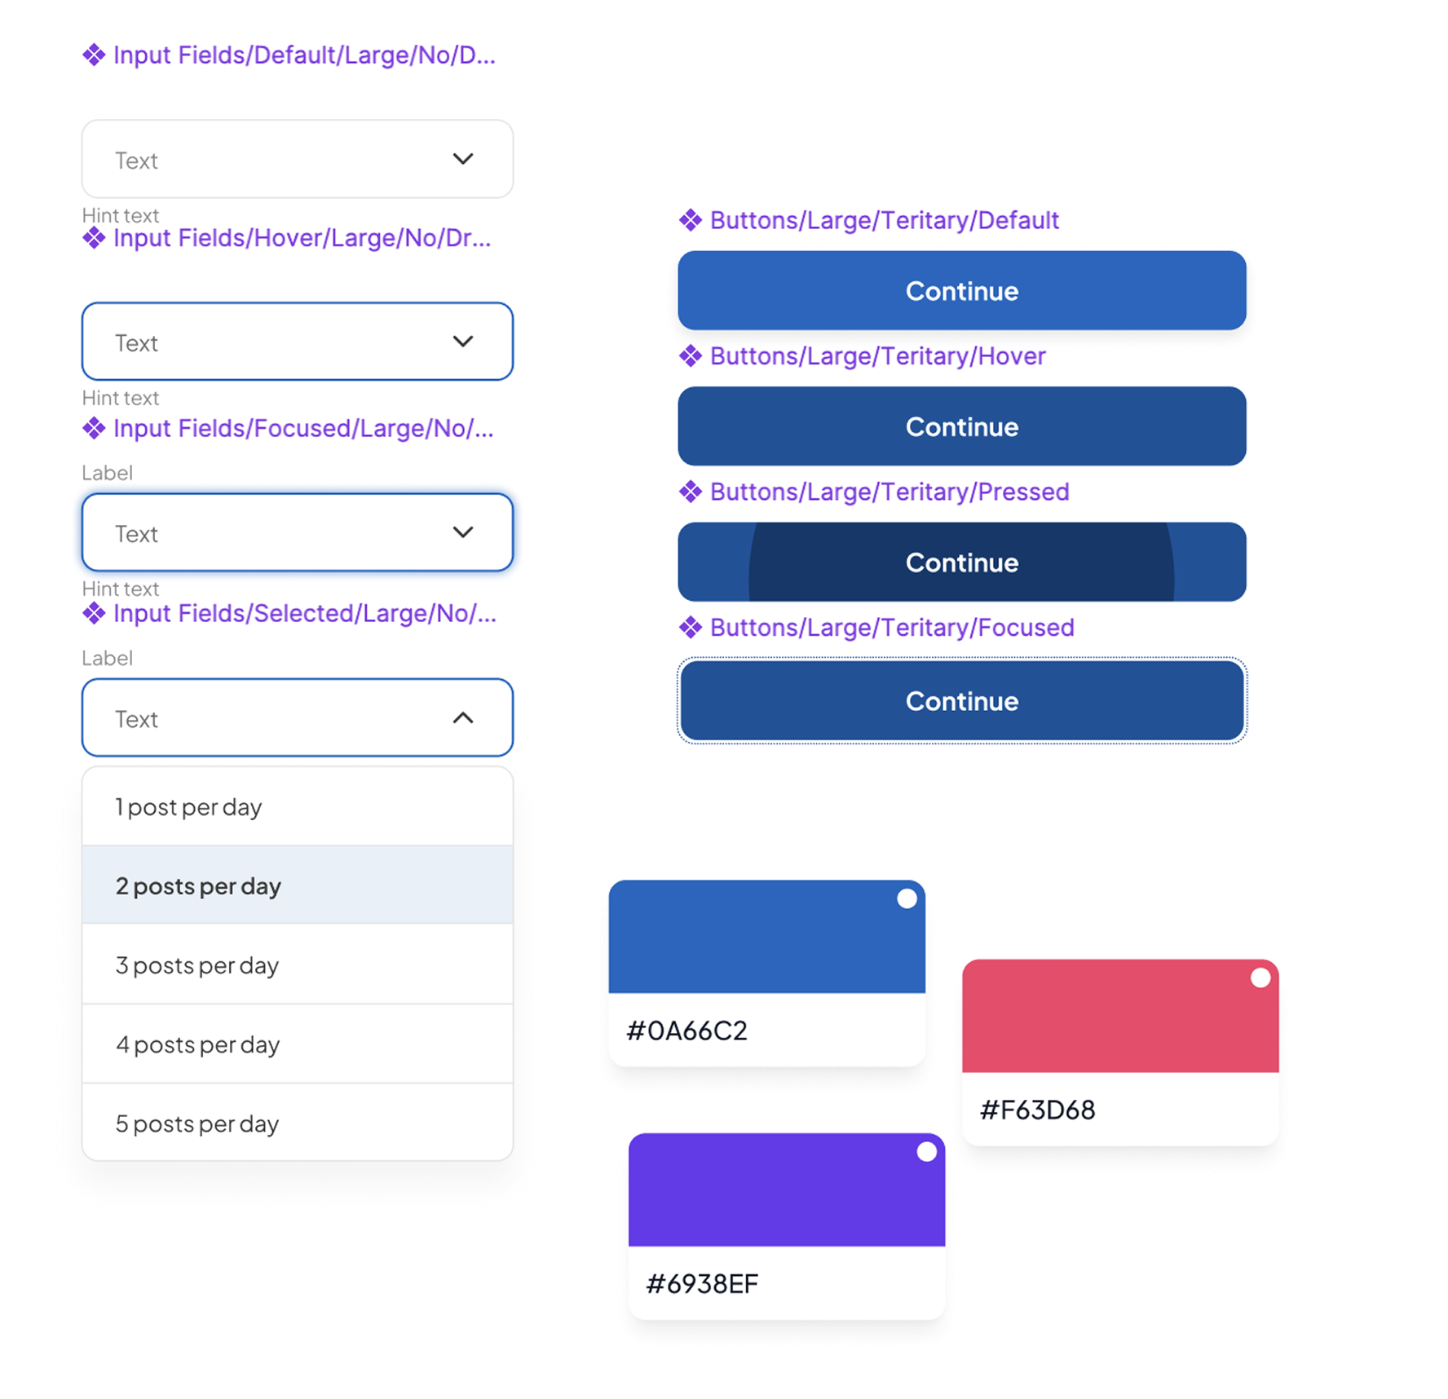Open the Focused state dropdown chevron
Image resolution: width=1448 pixels, height=1399 pixels.
pyautogui.click(x=463, y=532)
